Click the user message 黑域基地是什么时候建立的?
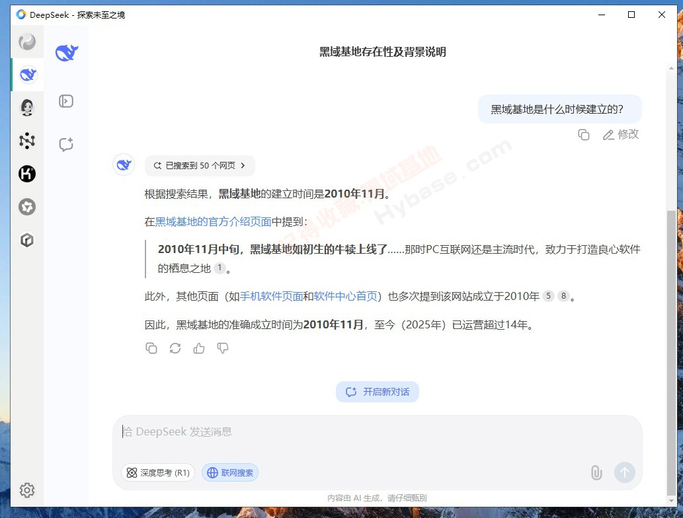Image resolution: width=683 pixels, height=518 pixels. 560,109
